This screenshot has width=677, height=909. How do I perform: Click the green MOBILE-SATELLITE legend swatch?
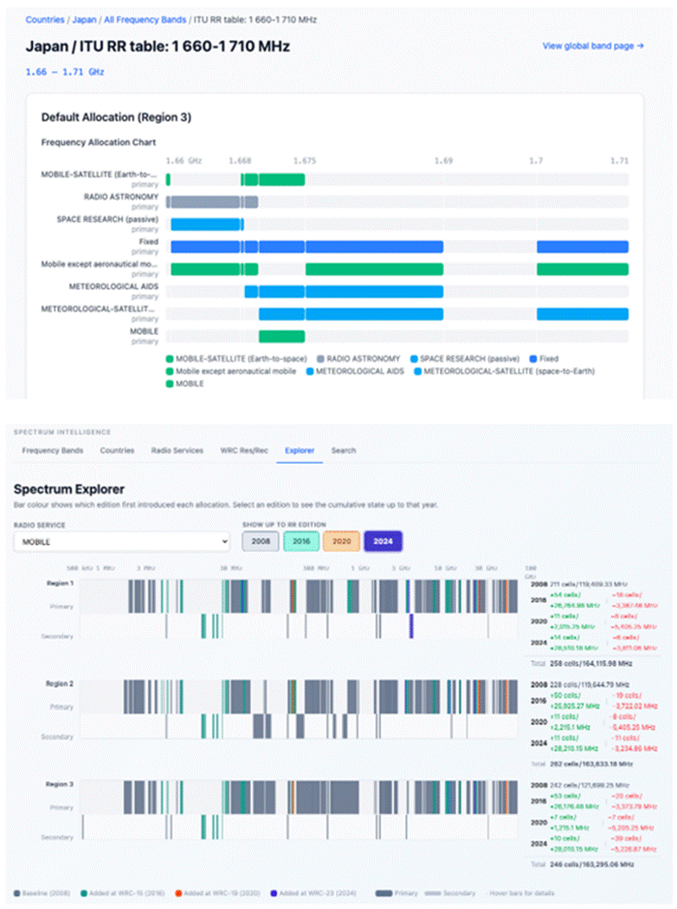170,359
